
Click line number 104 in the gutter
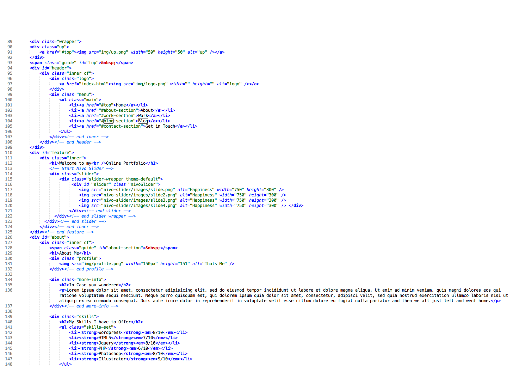(x=8, y=121)
